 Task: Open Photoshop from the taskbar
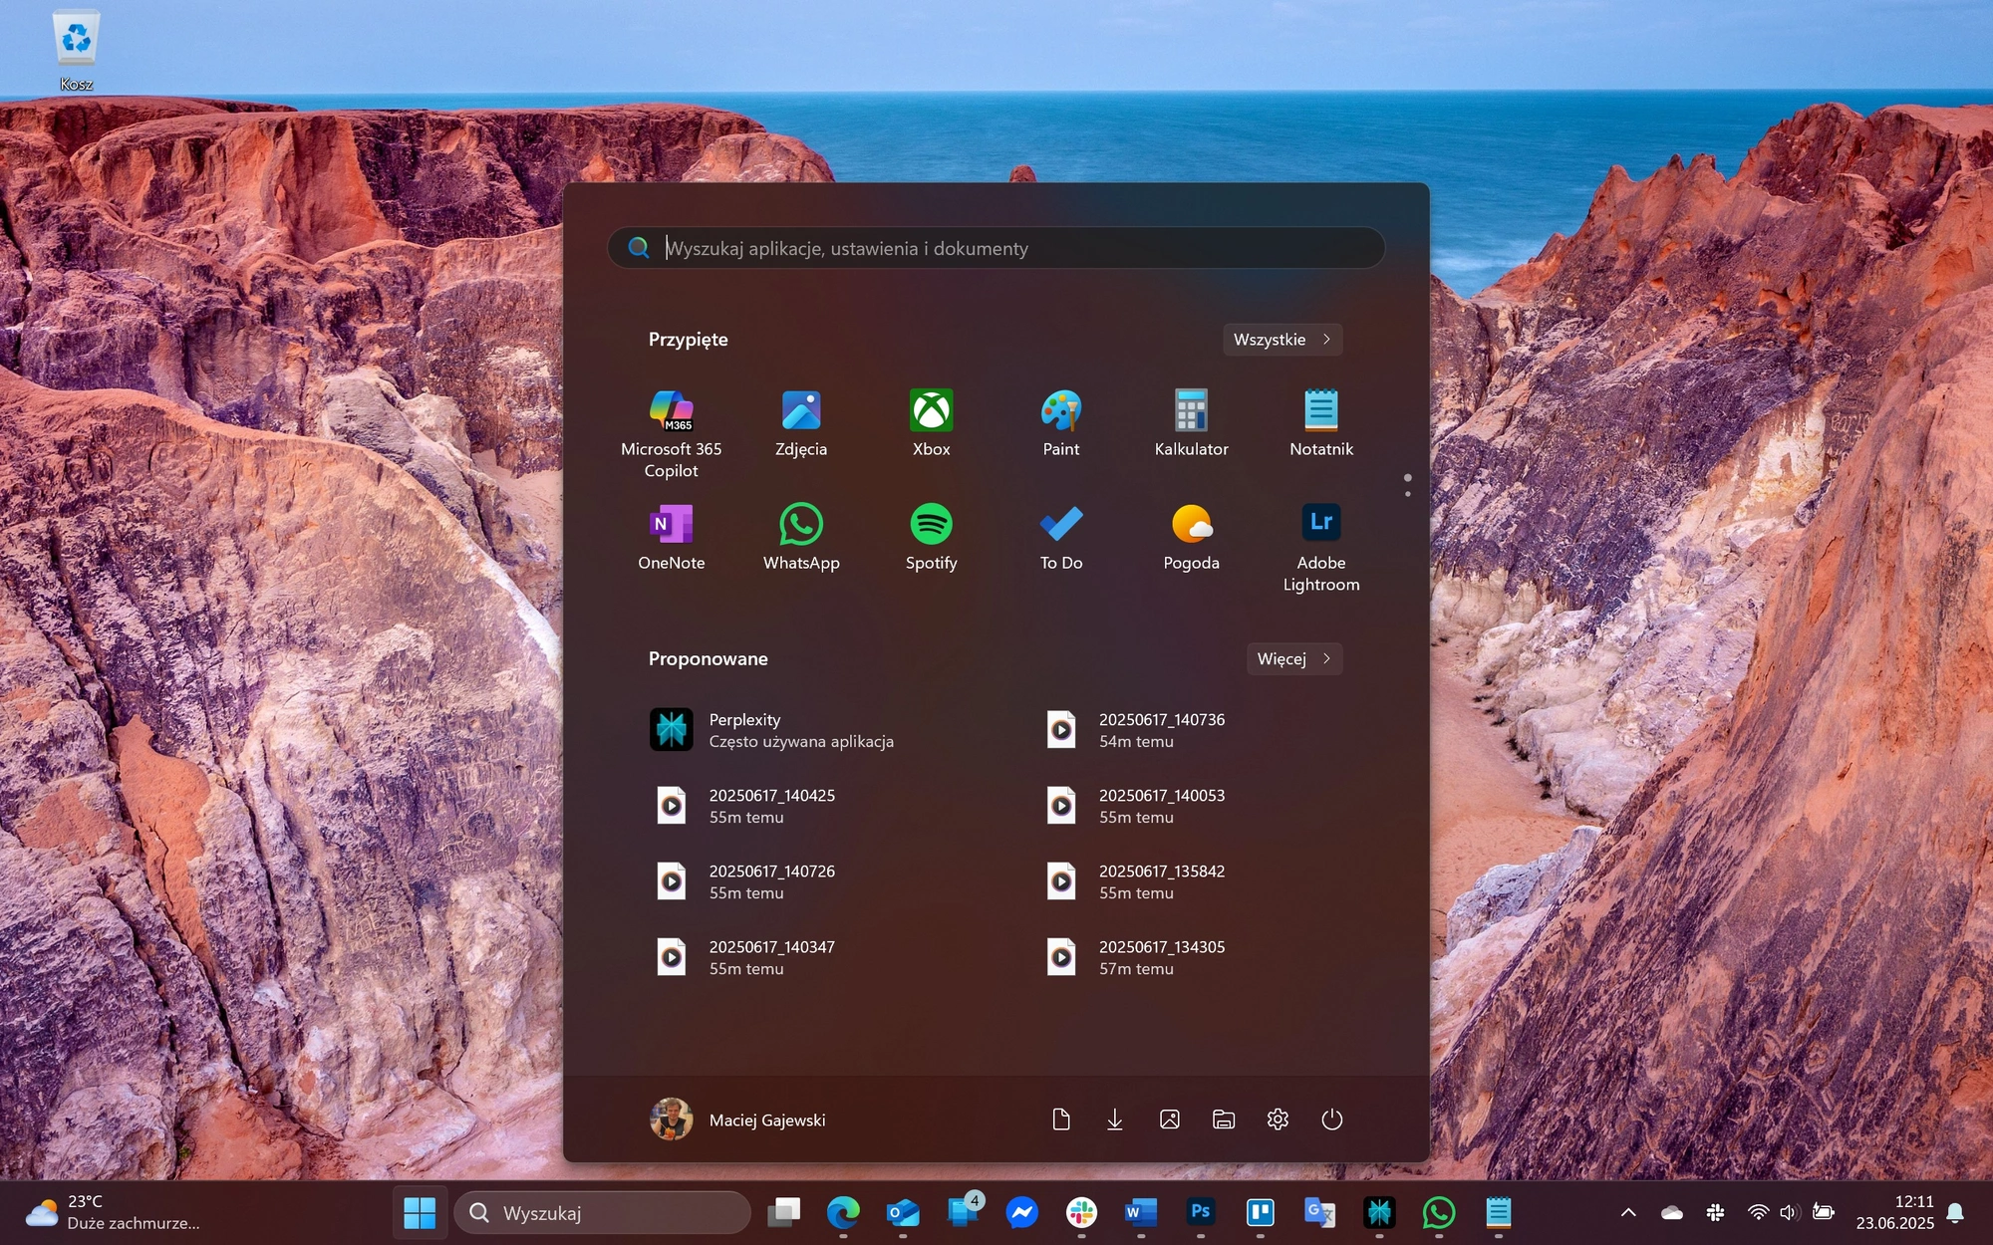[1201, 1212]
